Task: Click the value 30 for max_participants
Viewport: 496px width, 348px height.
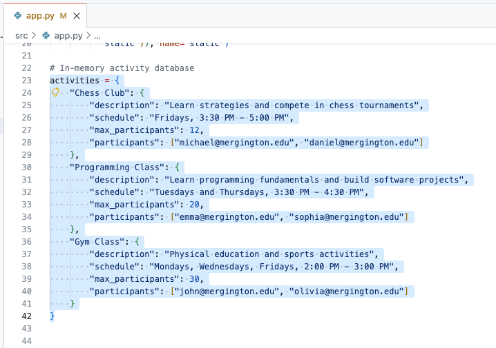Action: pyautogui.click(x=195, y=279)
